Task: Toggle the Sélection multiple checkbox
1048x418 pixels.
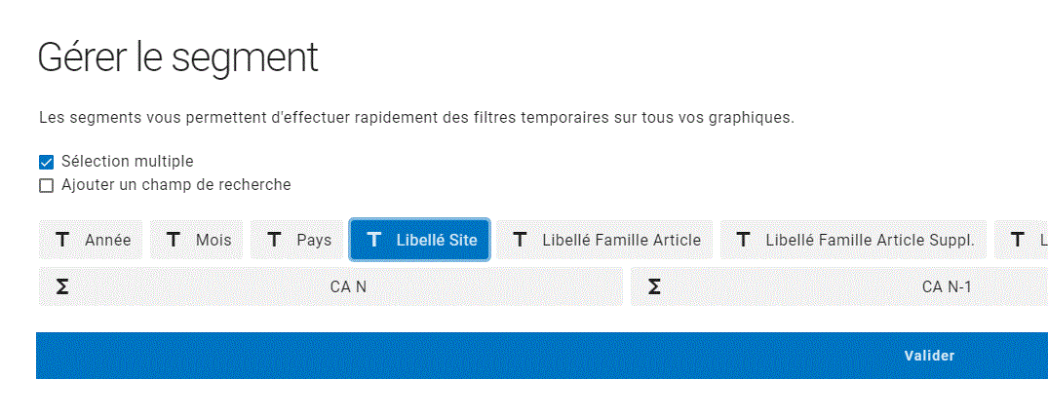Action: 46,162
